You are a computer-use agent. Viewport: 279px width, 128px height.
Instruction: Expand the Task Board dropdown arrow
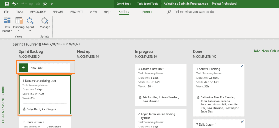click(x=11, y=31)
